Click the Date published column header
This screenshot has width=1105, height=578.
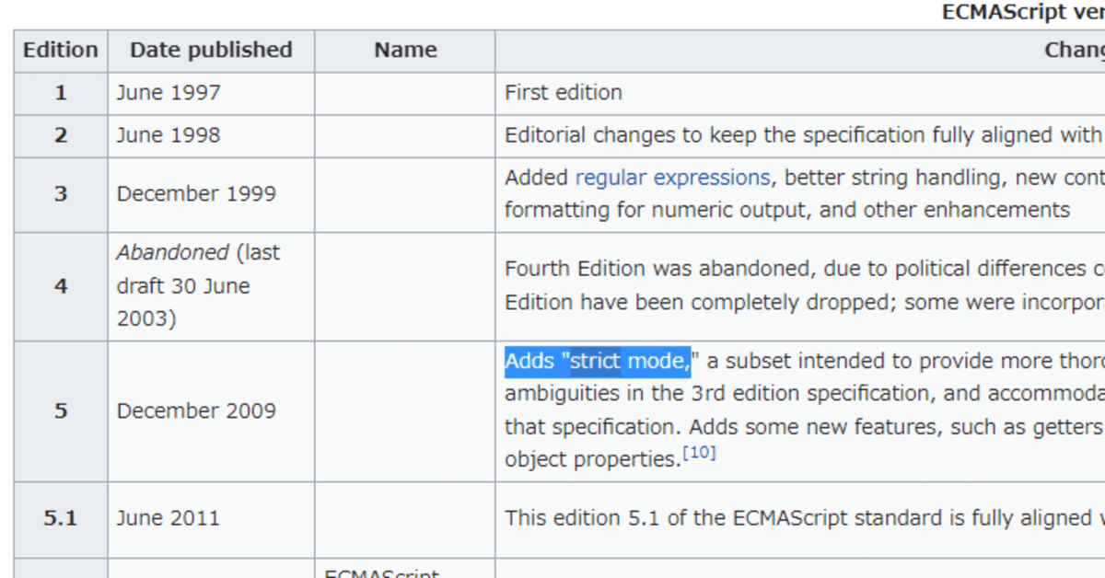coord(211,51)
